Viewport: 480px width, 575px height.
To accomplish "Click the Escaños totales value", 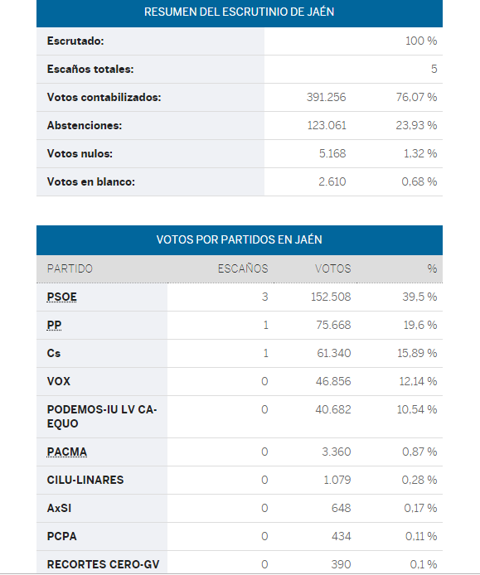I will pyautogui.click(x=434, y=69).
